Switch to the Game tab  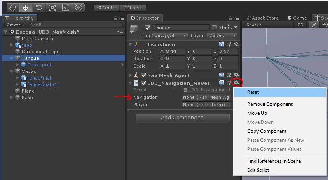click(297, 18)
